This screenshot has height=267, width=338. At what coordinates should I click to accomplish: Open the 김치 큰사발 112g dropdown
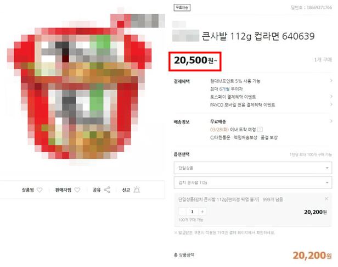point(253,182)
